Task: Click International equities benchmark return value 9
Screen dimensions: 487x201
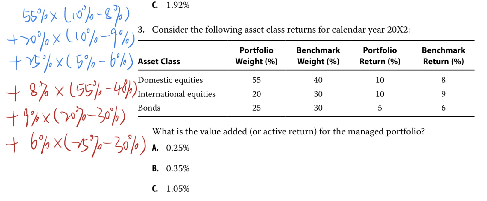Action: tap(443, 94)
